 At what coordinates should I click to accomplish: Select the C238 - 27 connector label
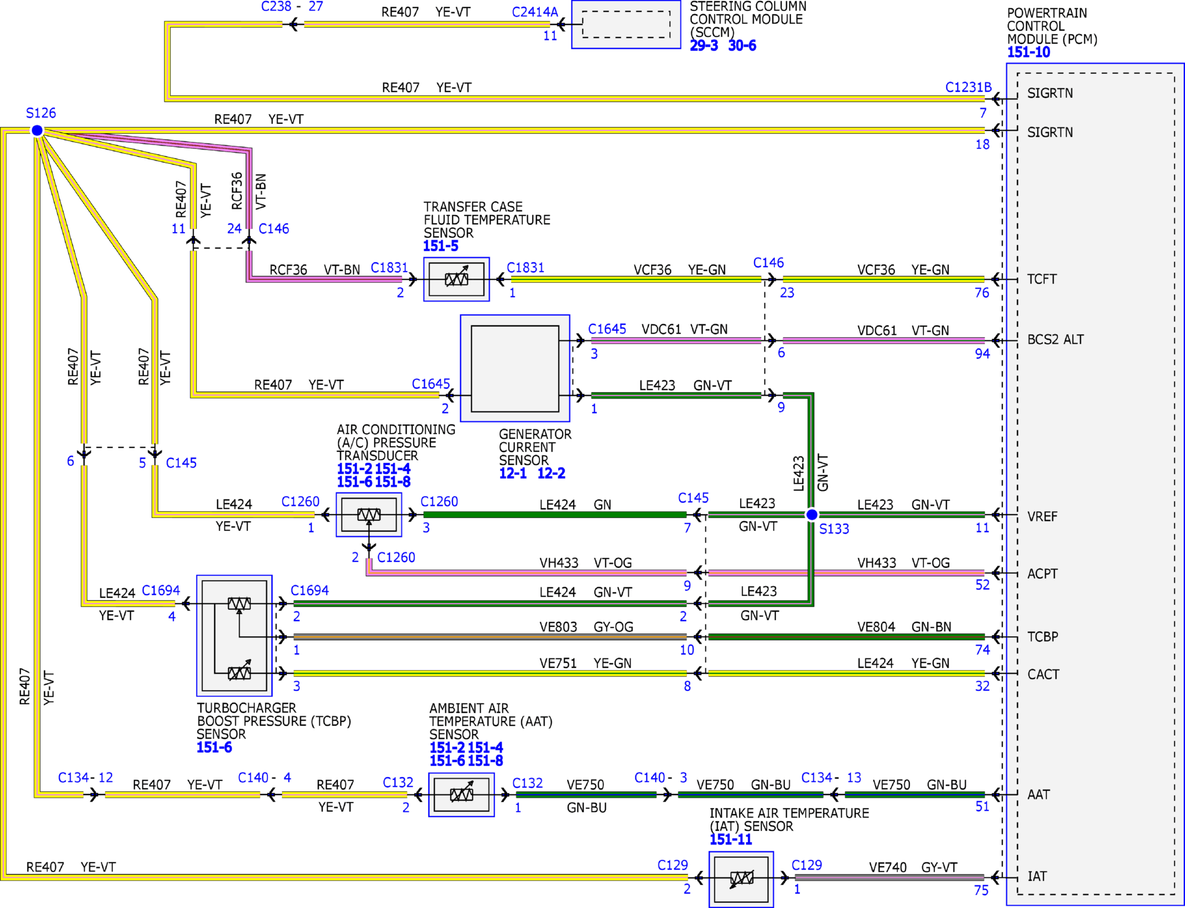tap(292, 6)
